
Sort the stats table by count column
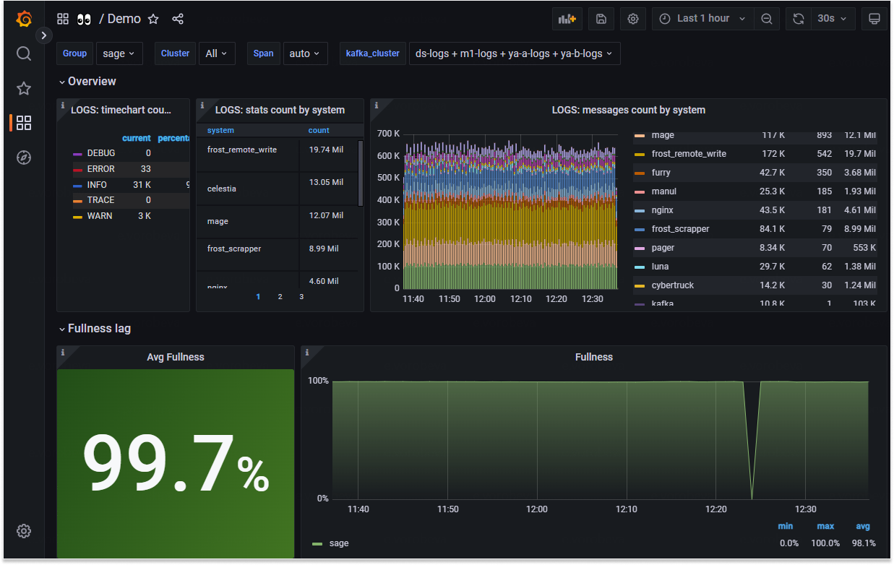319,131
